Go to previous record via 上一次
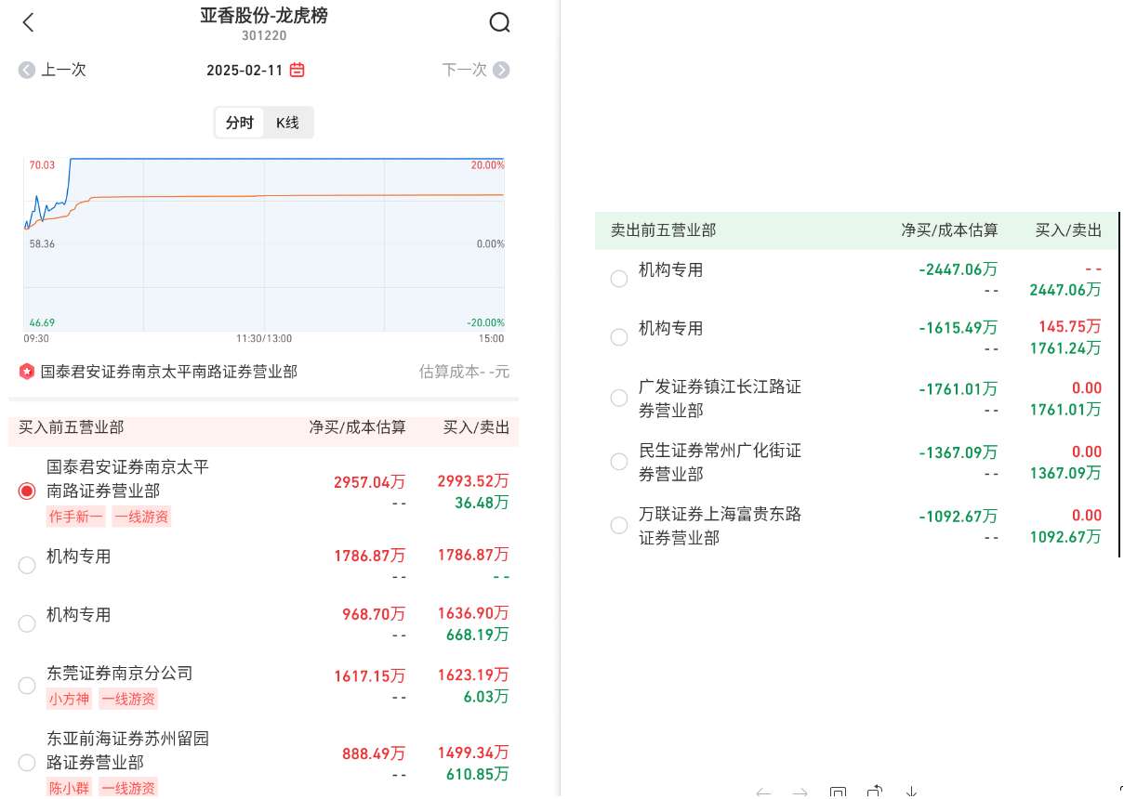The height and width of the screenshot is (799, 1124). pos(53,70)
